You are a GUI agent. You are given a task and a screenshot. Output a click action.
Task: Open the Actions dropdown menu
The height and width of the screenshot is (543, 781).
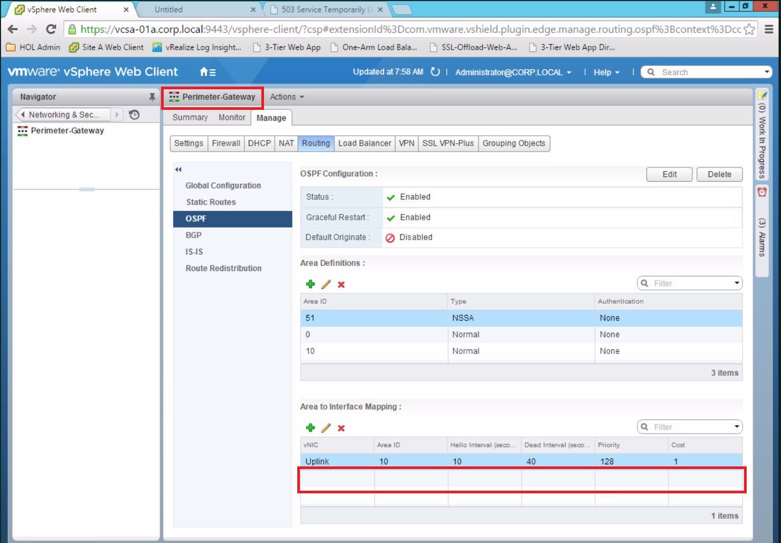click(287, 97)
